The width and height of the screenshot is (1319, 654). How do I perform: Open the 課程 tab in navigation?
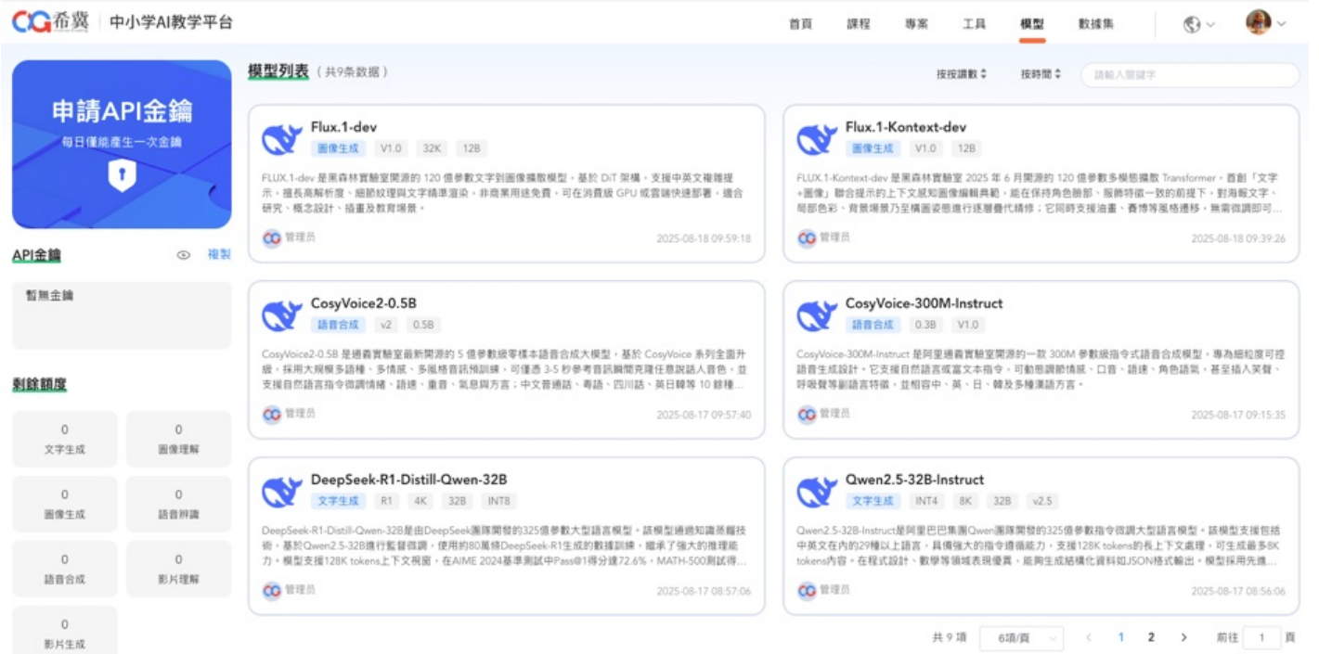pyautogui.click(x=859, y=24)
